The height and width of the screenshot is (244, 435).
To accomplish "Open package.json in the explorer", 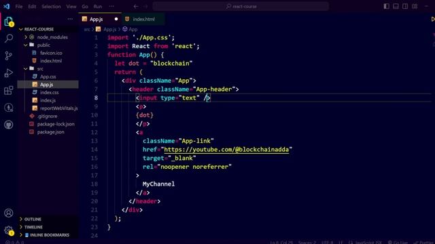I will (51, 132).
